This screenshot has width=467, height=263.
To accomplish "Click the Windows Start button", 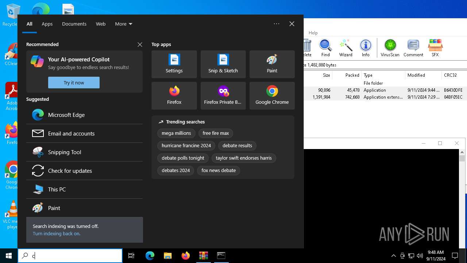I will click(9, 256).
